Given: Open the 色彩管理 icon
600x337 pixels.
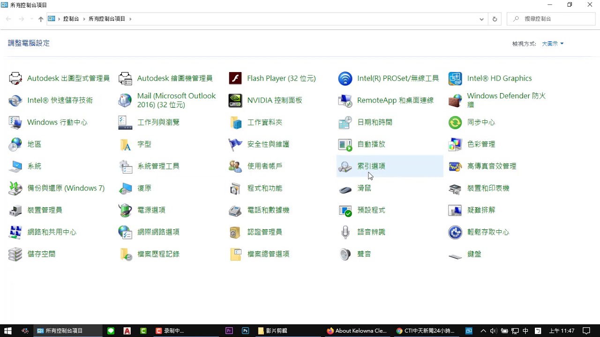Looking at the screenshot, I should 455,144.
